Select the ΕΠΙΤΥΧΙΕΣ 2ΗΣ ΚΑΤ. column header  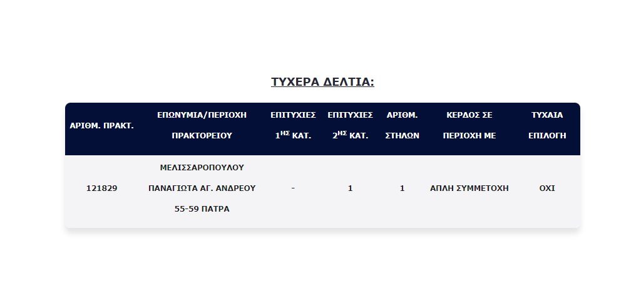(350, 125)
